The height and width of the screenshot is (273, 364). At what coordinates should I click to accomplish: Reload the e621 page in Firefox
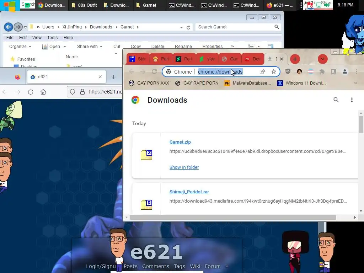coord(31,92)
